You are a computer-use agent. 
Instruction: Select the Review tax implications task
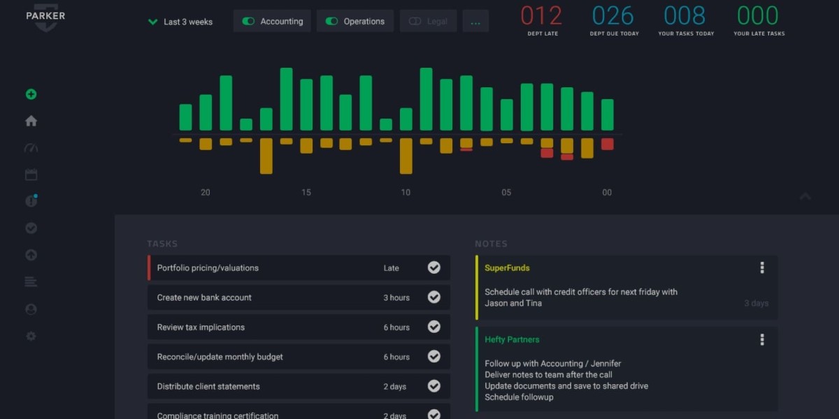pyautogui.click(x=299, y=327)
